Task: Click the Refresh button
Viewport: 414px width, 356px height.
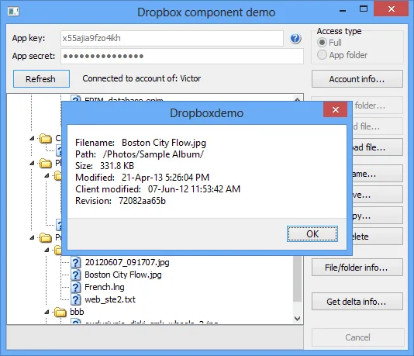Action: pos(41,78)
